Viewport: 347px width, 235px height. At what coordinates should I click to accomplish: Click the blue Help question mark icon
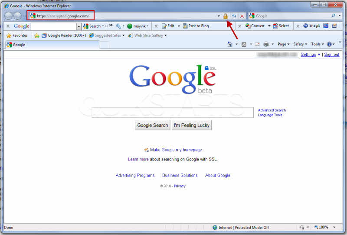coord(329,44)
